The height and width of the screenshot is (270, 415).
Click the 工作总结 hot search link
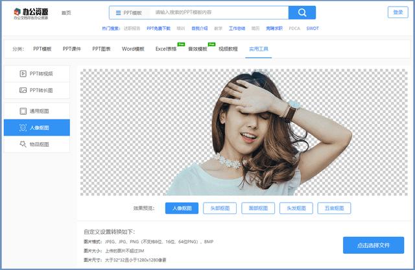coord(237,29)
